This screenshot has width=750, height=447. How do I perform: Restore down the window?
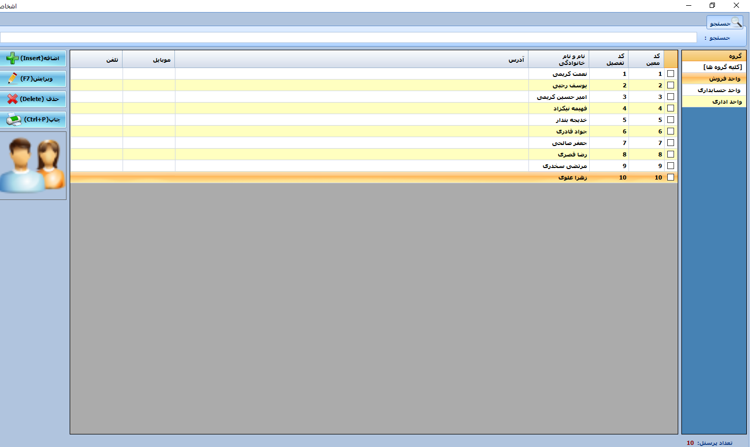coord(712,5)
